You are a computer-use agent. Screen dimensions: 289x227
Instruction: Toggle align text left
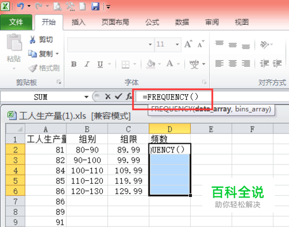pyautogui.click(x=220, y=64)
